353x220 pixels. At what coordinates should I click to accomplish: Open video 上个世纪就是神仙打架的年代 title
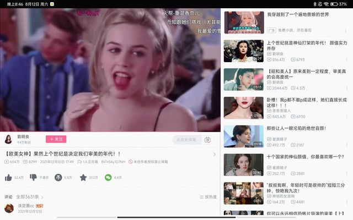[307, 46]
